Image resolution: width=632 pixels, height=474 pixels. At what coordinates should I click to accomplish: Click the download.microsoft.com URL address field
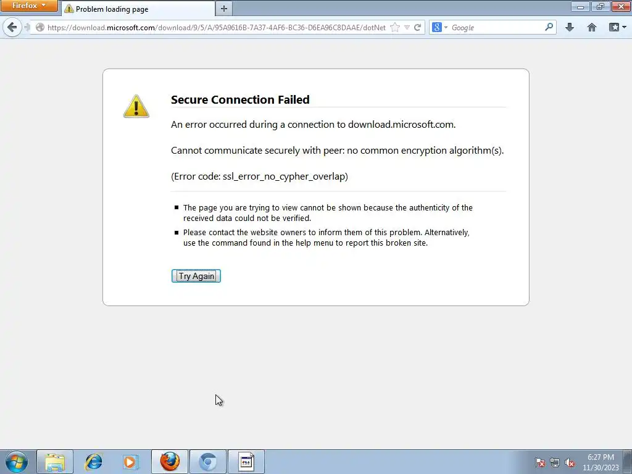pos(217,27)
